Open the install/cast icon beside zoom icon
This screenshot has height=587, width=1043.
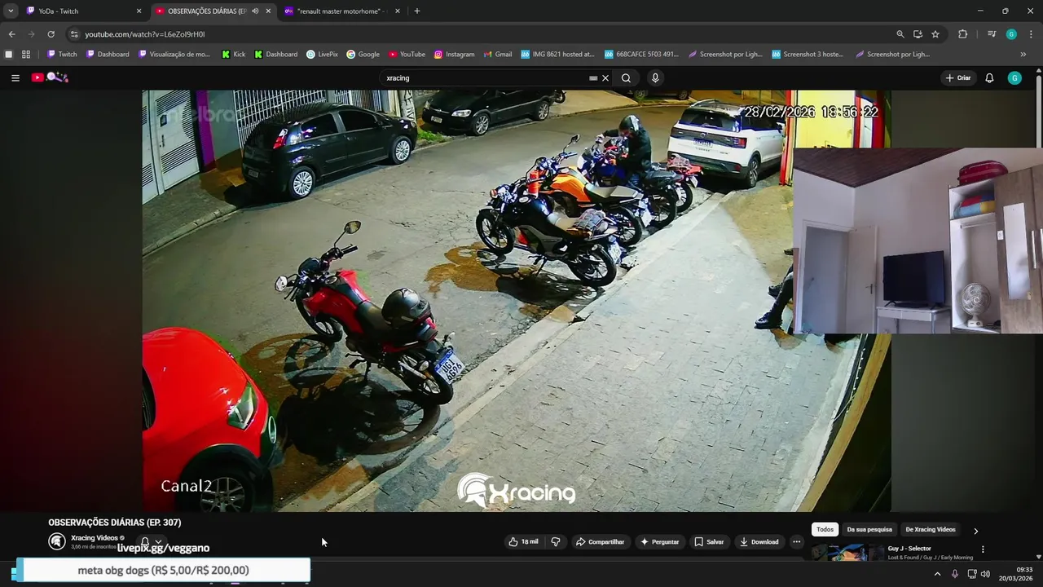click(918, 34)
